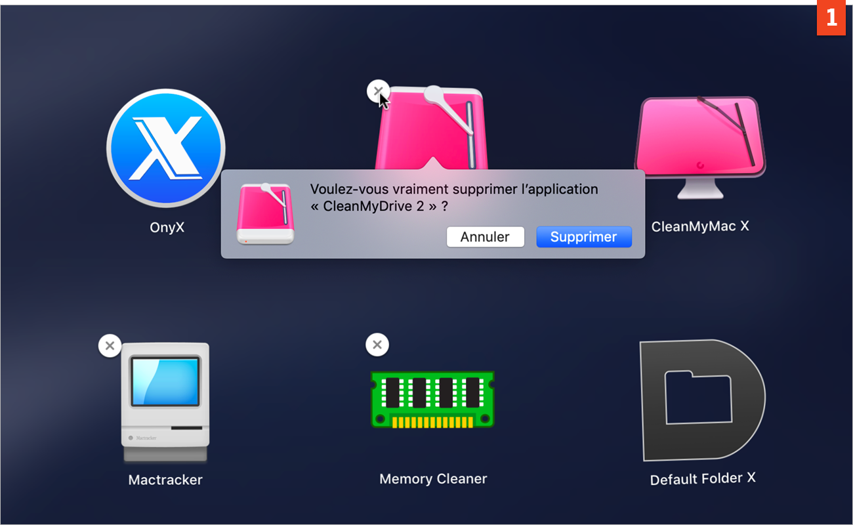
Task: Launch CleanMyMac X from Launchpad
Action: pyautogui.click(x=700, y=138)
